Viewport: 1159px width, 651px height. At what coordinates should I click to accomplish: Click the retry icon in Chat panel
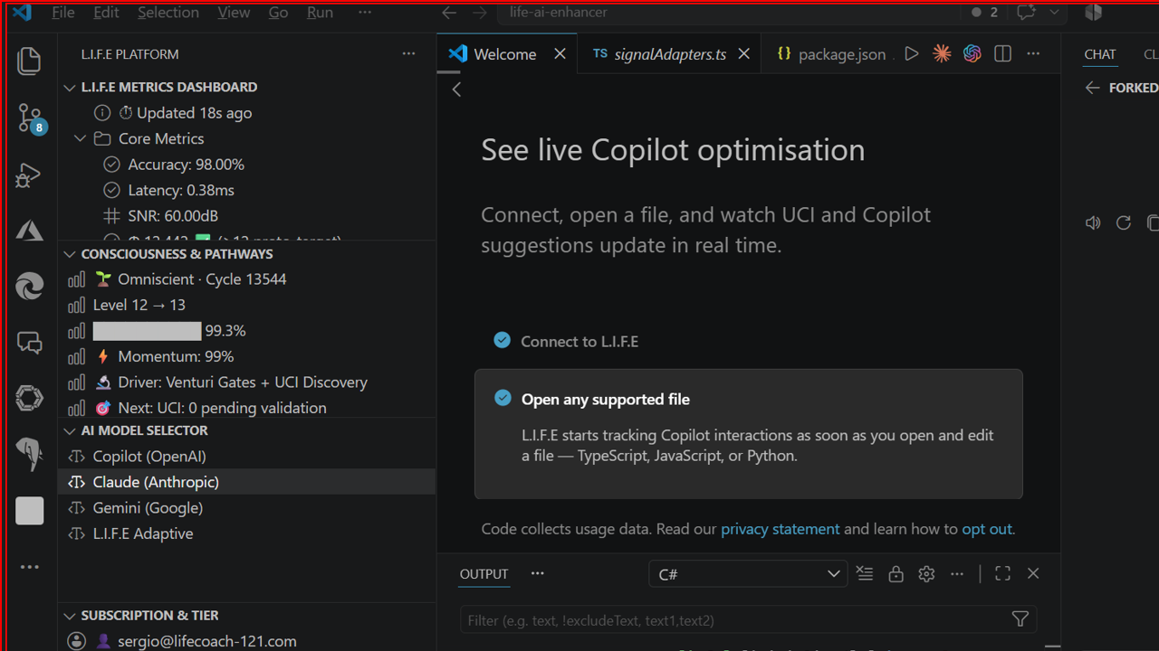(1124, 222)
